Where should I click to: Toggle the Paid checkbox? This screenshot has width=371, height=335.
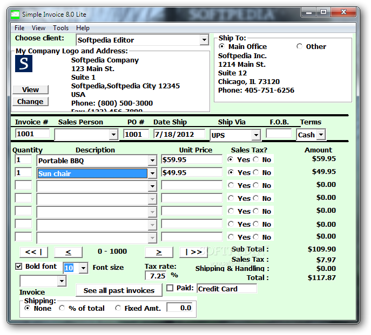[x=170, y=288]
